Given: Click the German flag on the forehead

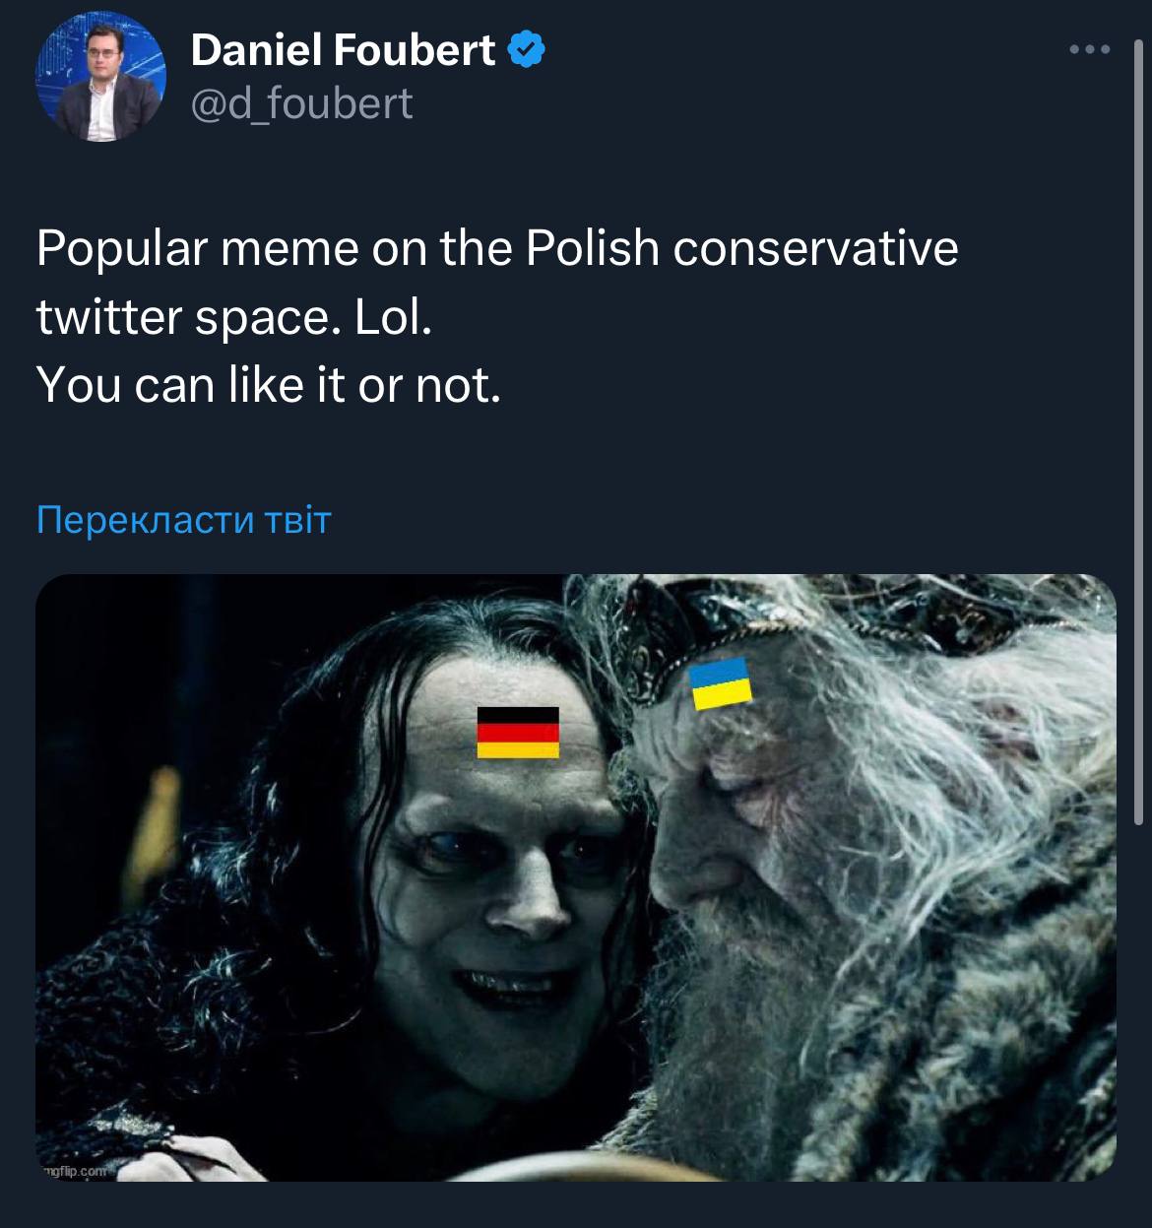Looking at the screenshot, I should pos(518,733).
